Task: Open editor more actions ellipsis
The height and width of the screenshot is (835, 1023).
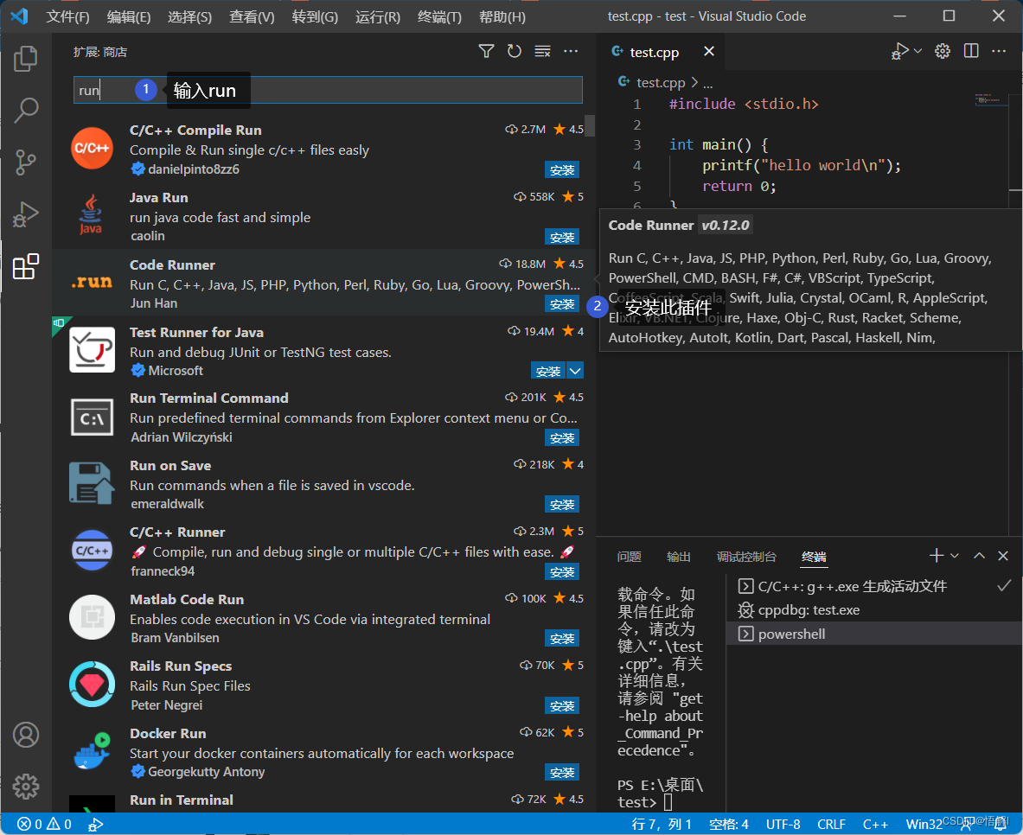Action: (999, 51)
